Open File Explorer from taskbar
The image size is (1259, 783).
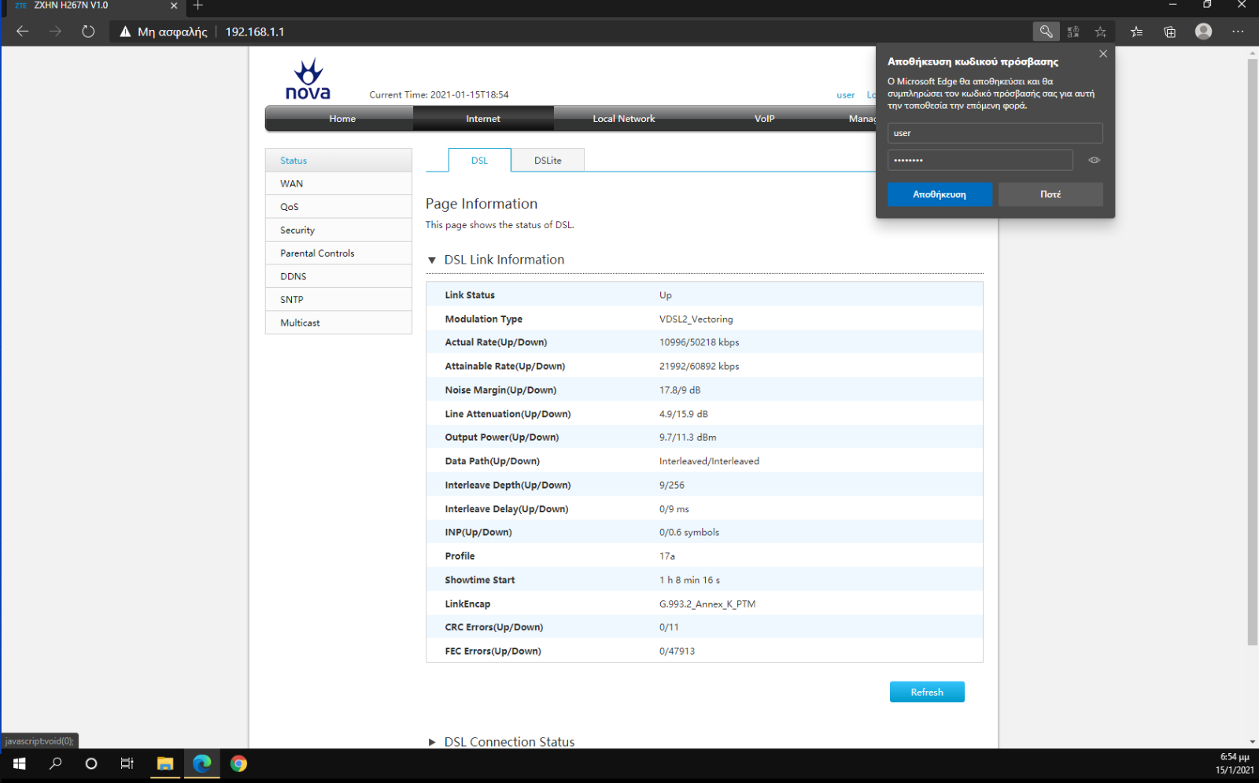click(x=165, y=763)
